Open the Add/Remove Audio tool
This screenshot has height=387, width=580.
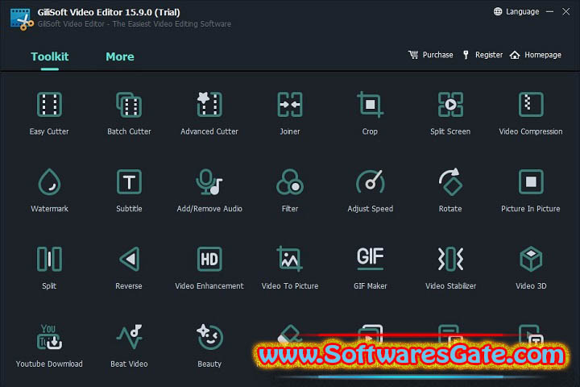click(209, 191)
